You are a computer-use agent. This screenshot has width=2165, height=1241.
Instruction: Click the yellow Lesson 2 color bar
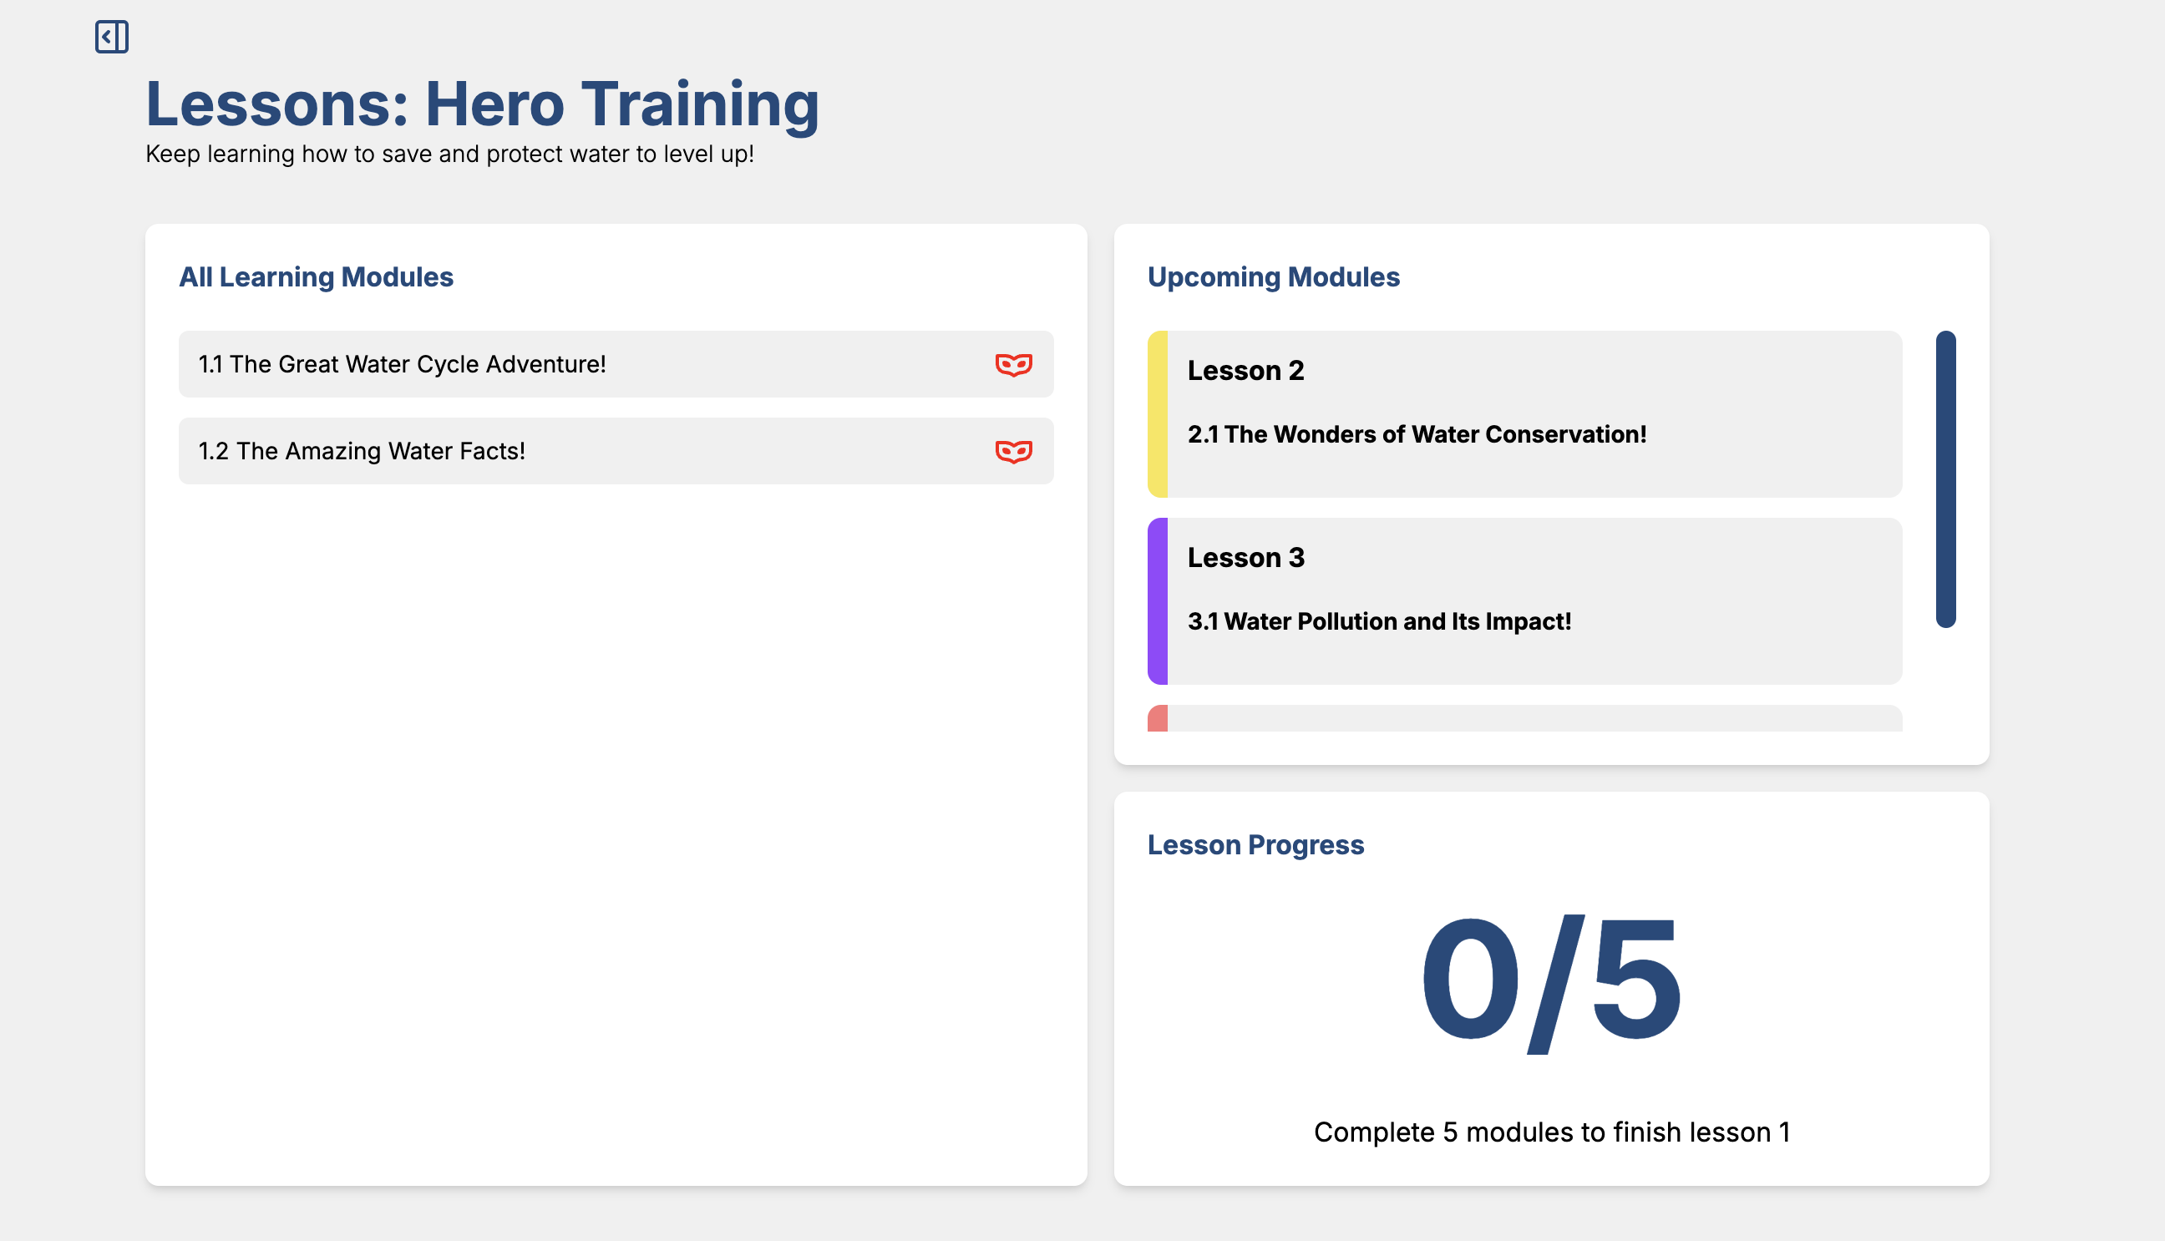(x=1157, y=414)
